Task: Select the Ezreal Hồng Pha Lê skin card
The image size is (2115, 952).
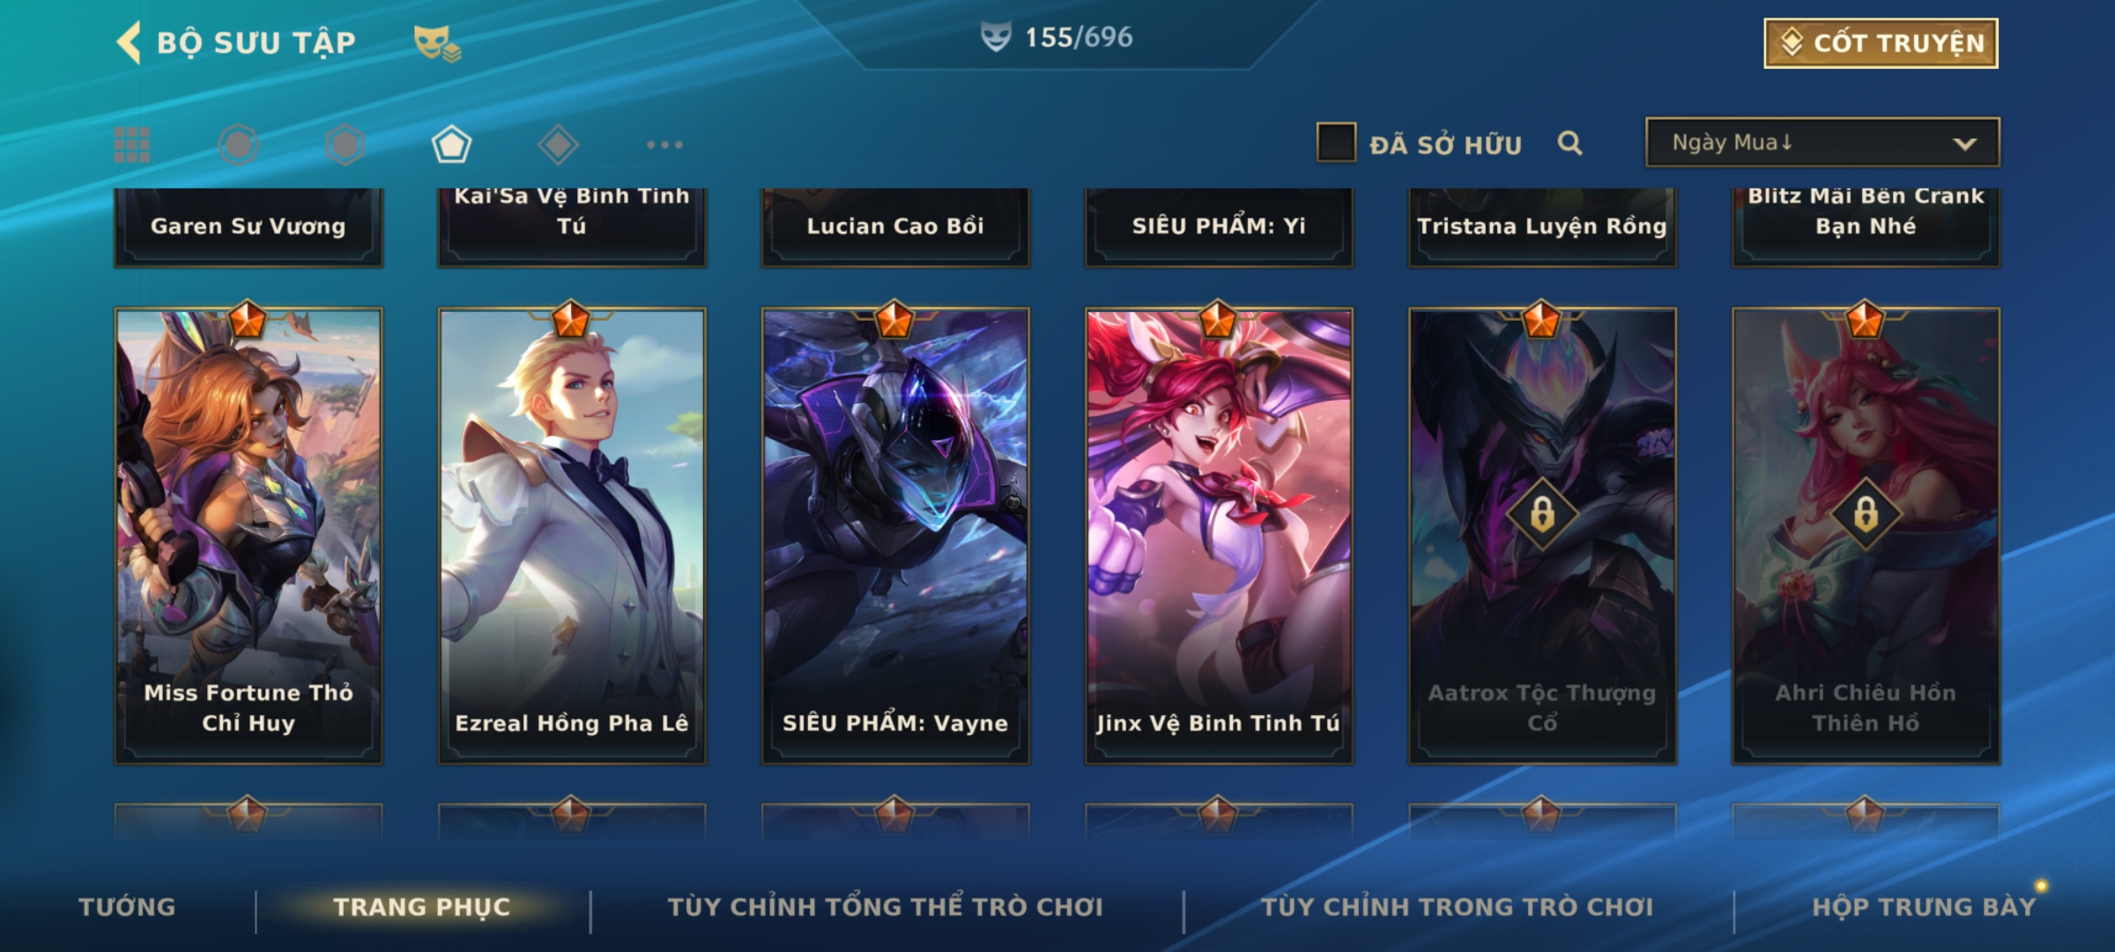Action: 572,535
